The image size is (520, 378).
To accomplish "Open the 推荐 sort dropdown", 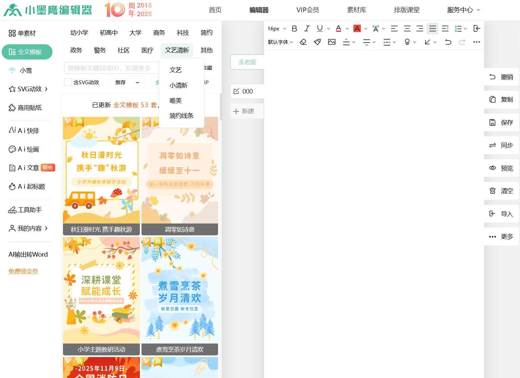I will 127,82.
